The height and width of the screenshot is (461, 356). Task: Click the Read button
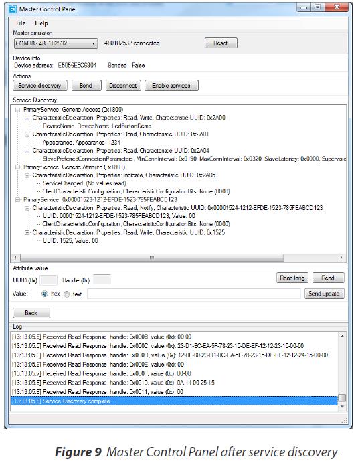[x=328, y=278]
